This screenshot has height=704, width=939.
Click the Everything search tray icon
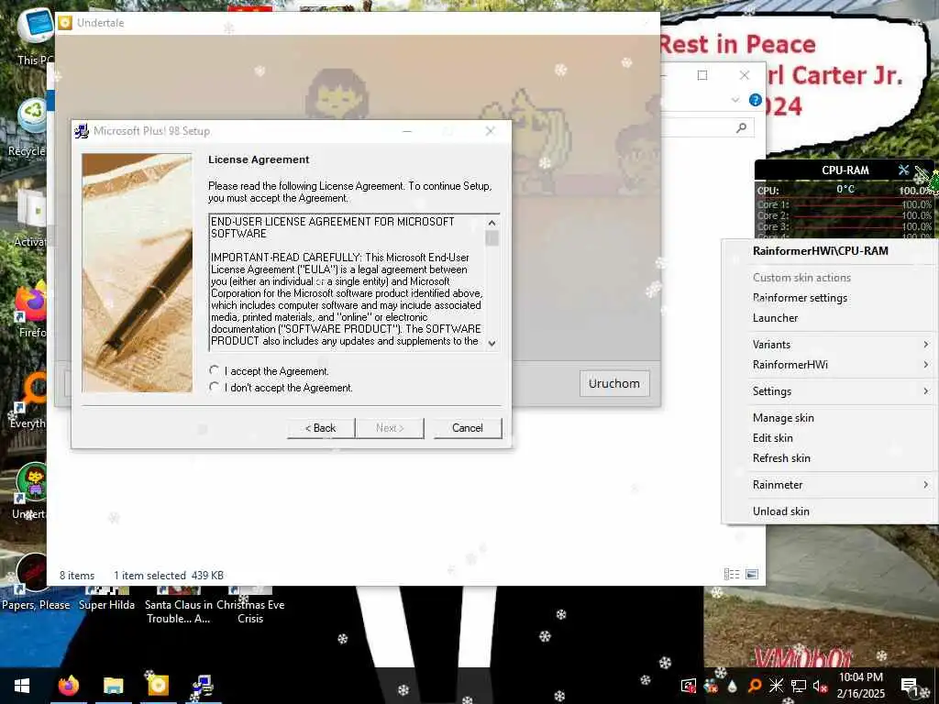(x=755, y=686)
